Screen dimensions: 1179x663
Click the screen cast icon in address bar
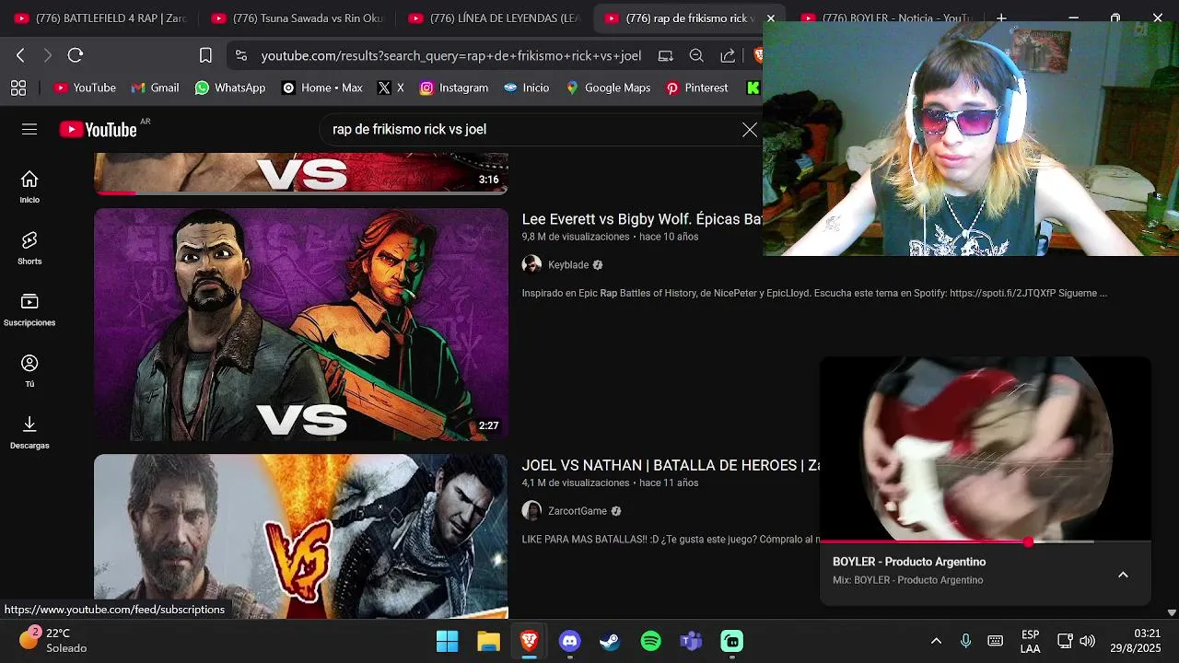pos(666,55)
